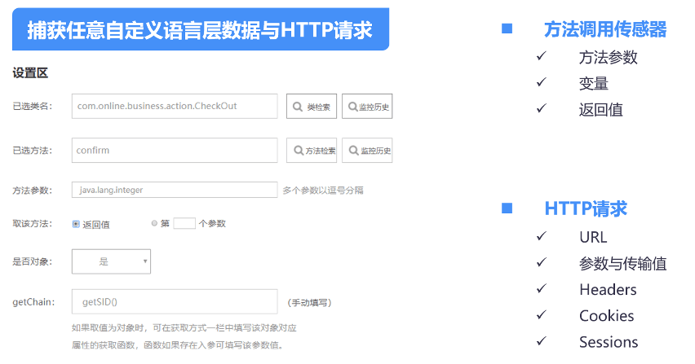
Task: Click the getChain input with getSID()
Action: [175, 301]
